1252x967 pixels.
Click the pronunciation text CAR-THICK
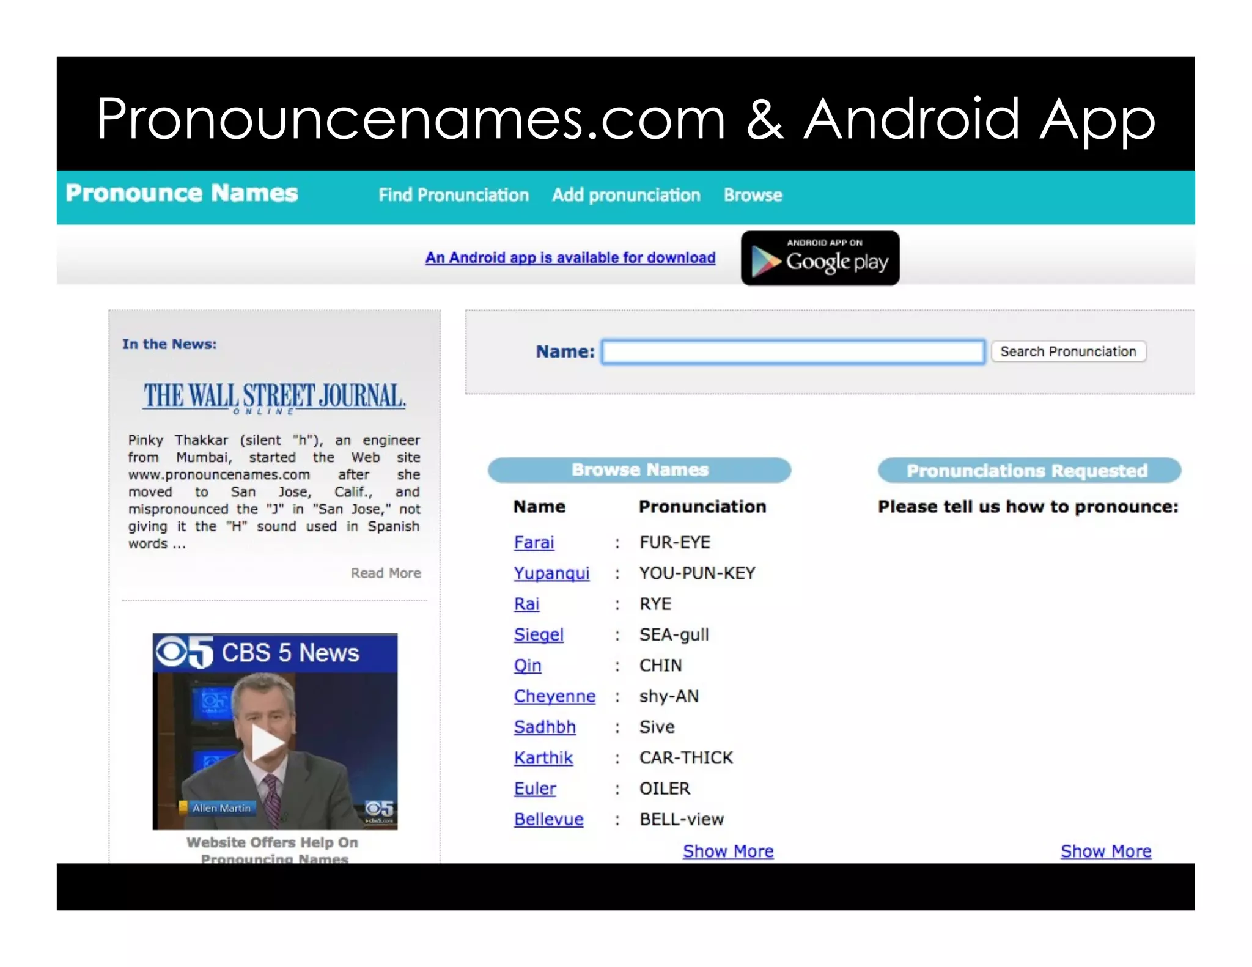point(686,758)
